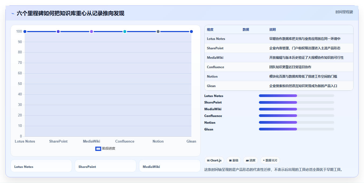Click the lightning icon beside the title
Image resolution: width=364 pixels, height=183 pixels.
(x=13, y=13)
